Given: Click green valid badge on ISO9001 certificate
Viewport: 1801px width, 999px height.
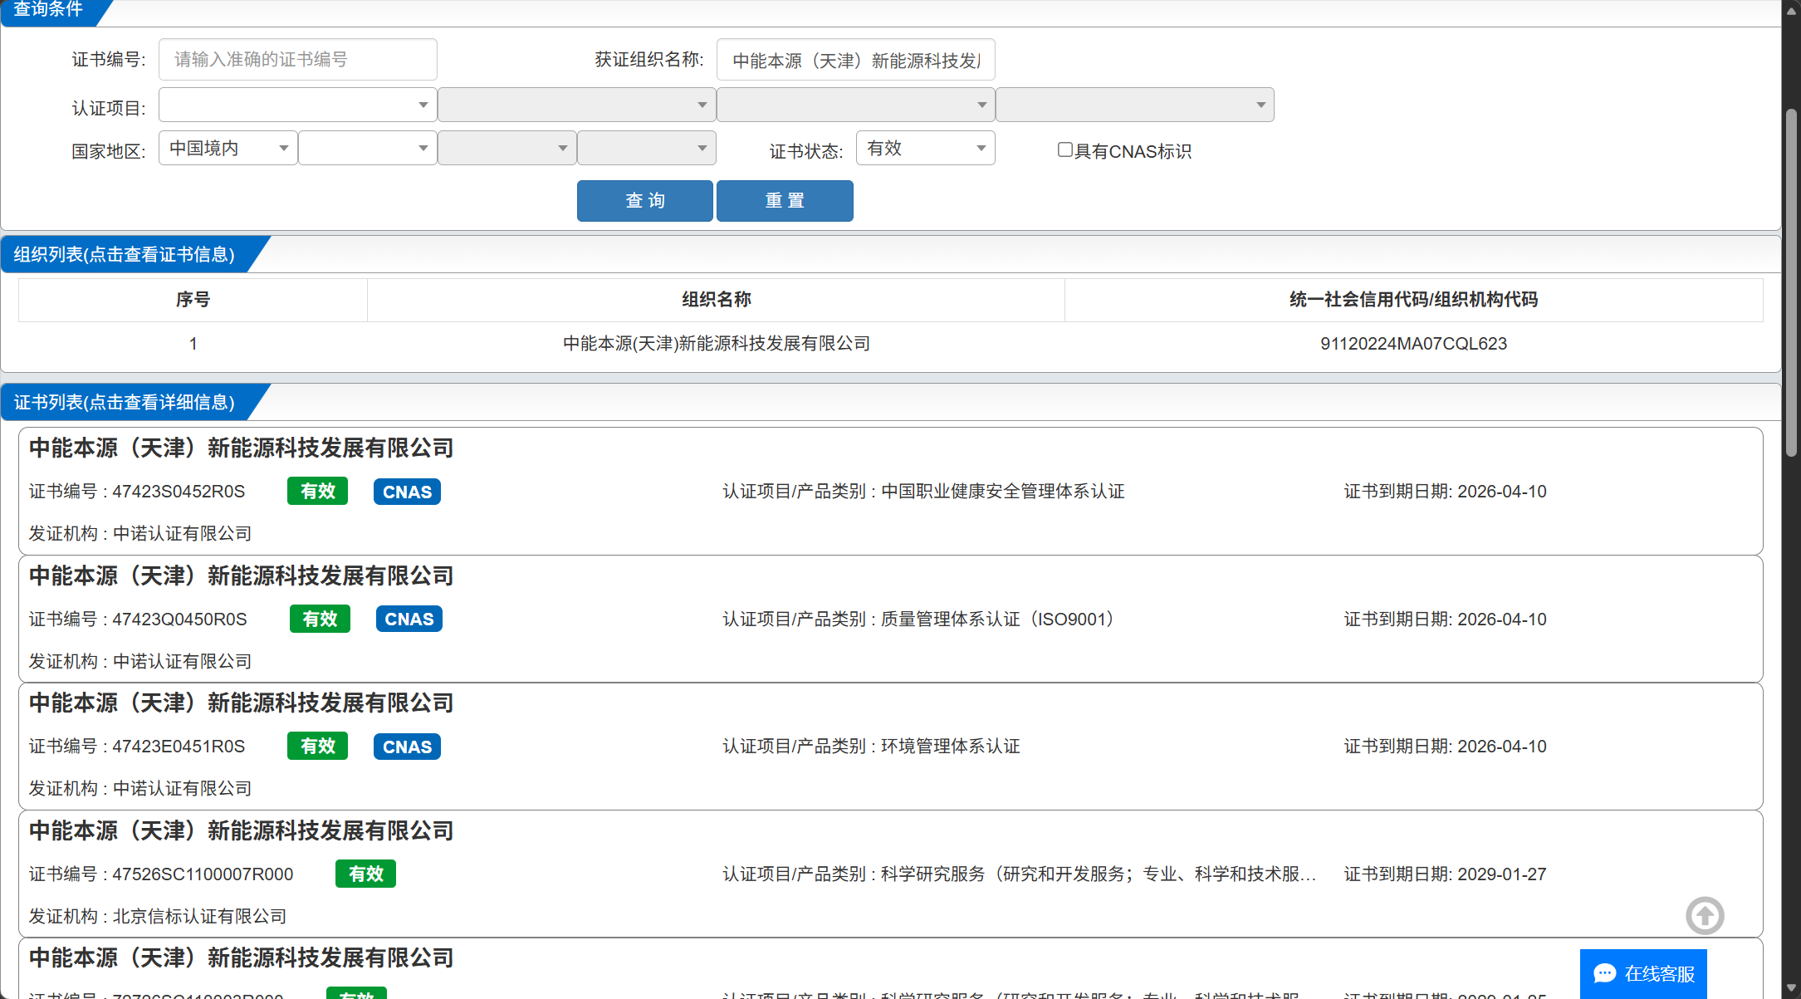Looking at the screenshot, I should pos(320,619).
